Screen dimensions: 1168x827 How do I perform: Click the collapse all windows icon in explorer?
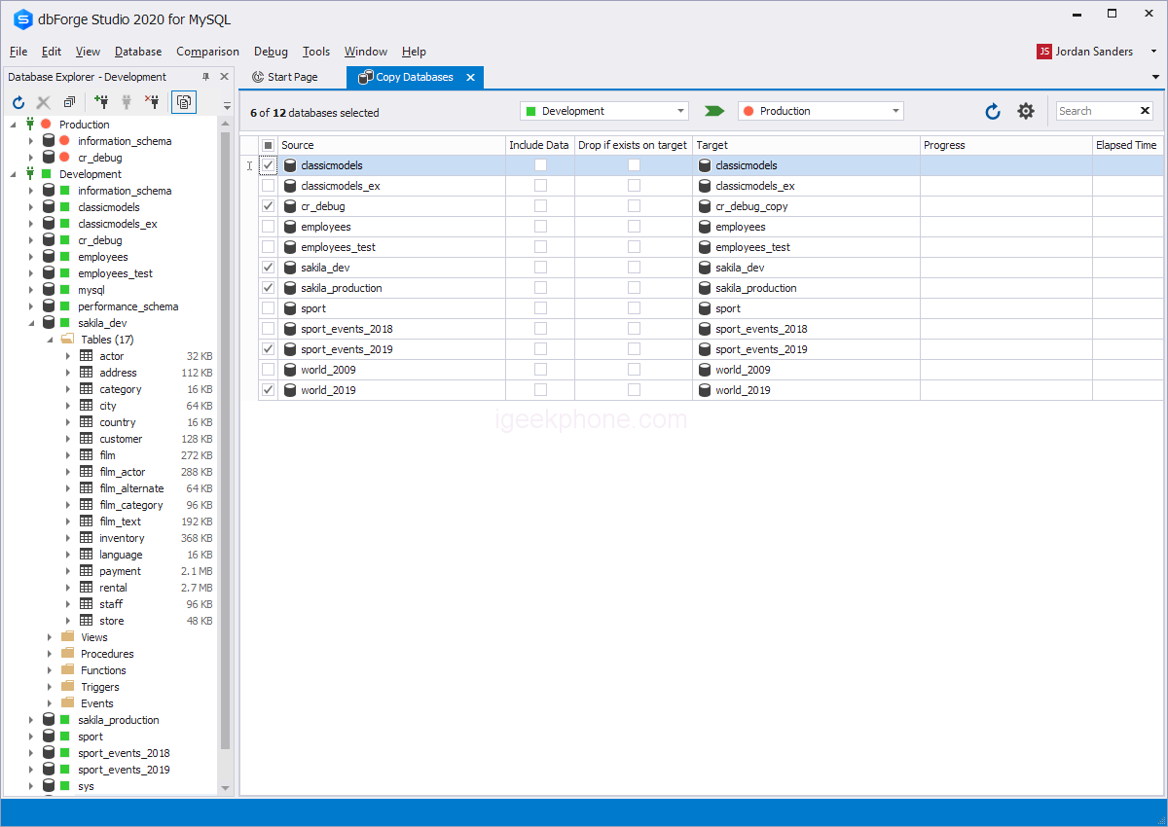(69, 101)
